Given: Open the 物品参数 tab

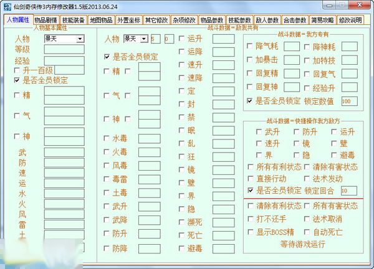Looking at the screenshot, I should point(212,21).
